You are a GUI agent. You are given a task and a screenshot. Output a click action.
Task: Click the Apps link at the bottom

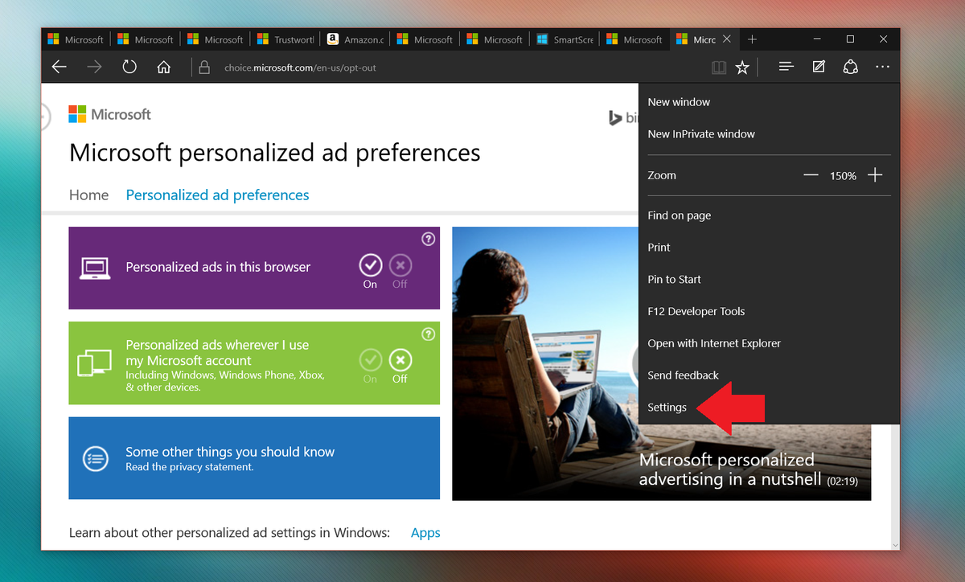pyautogui.click(x=425, y=532)
